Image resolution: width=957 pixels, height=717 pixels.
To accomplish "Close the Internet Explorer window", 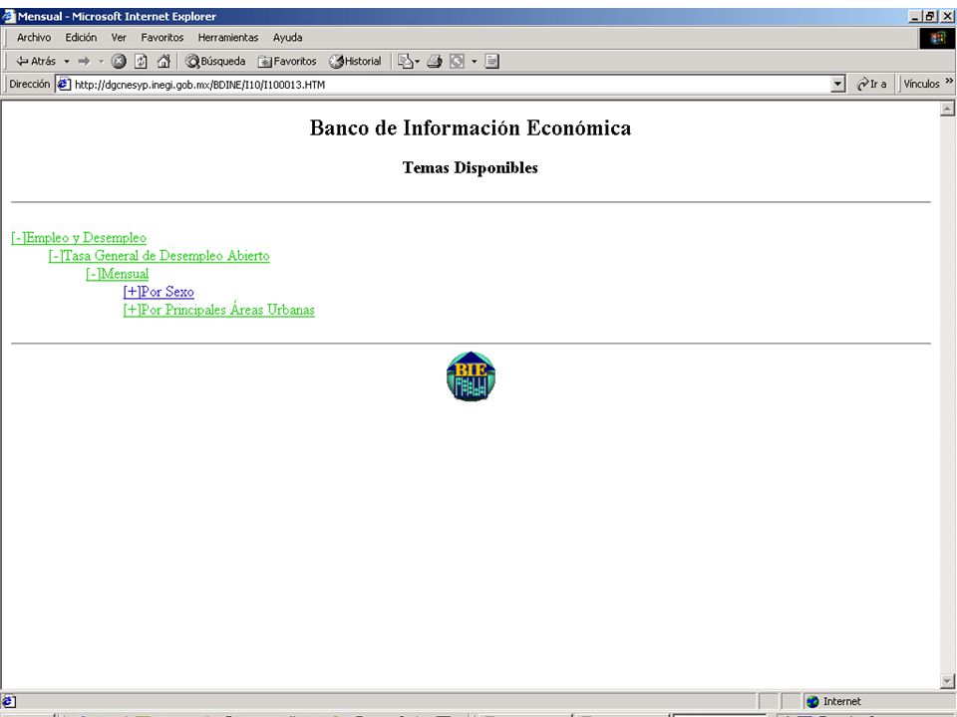I will point(947,17).
